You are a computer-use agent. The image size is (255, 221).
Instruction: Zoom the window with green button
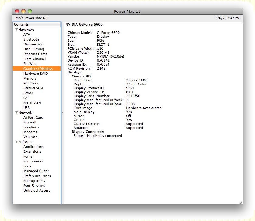pos(30,11)
